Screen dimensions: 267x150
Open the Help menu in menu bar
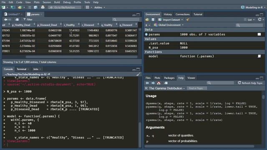coord(96,2)
